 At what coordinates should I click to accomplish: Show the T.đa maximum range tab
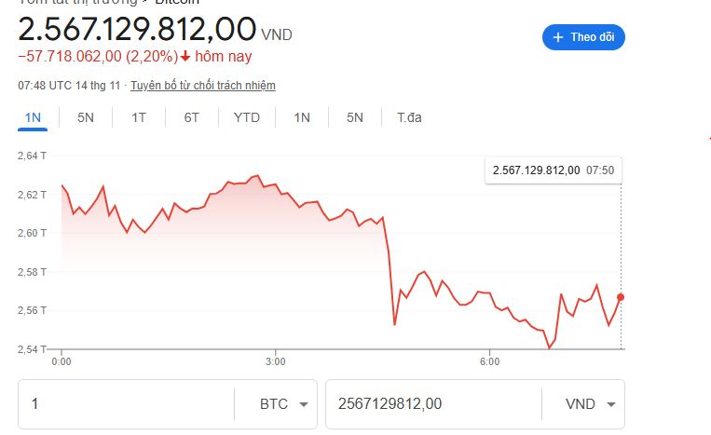click(409, 117)
